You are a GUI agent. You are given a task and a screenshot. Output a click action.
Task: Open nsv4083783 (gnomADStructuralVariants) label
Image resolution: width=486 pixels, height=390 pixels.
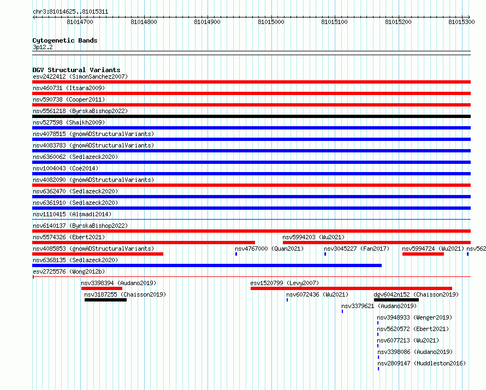[x=93, y=145]
